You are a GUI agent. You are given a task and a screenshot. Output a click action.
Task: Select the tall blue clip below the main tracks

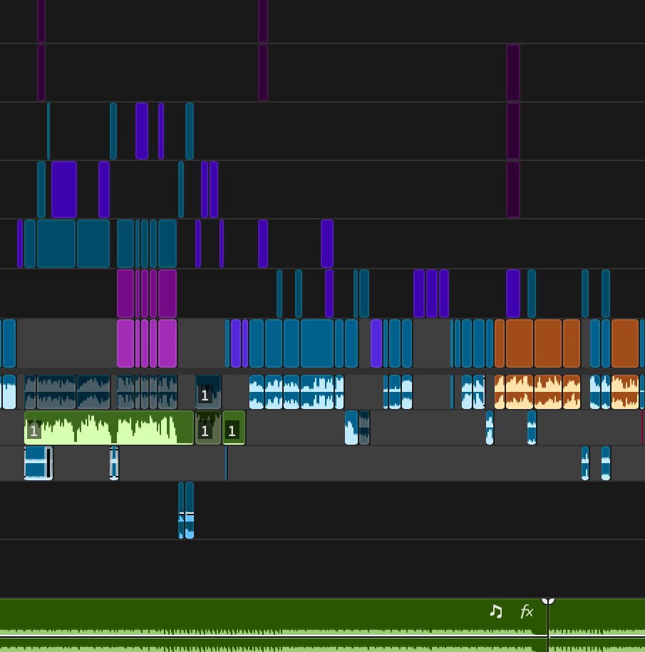(187, 508)
